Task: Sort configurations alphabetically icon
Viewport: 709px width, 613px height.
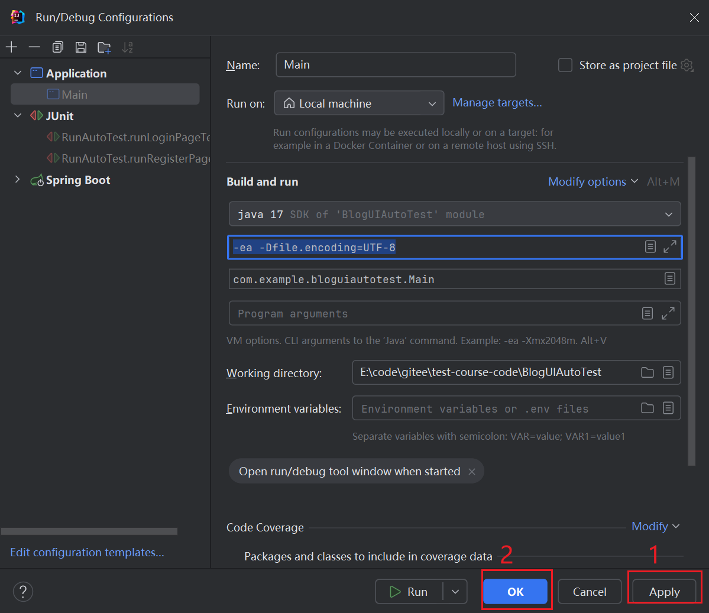Action: (128, 47)
